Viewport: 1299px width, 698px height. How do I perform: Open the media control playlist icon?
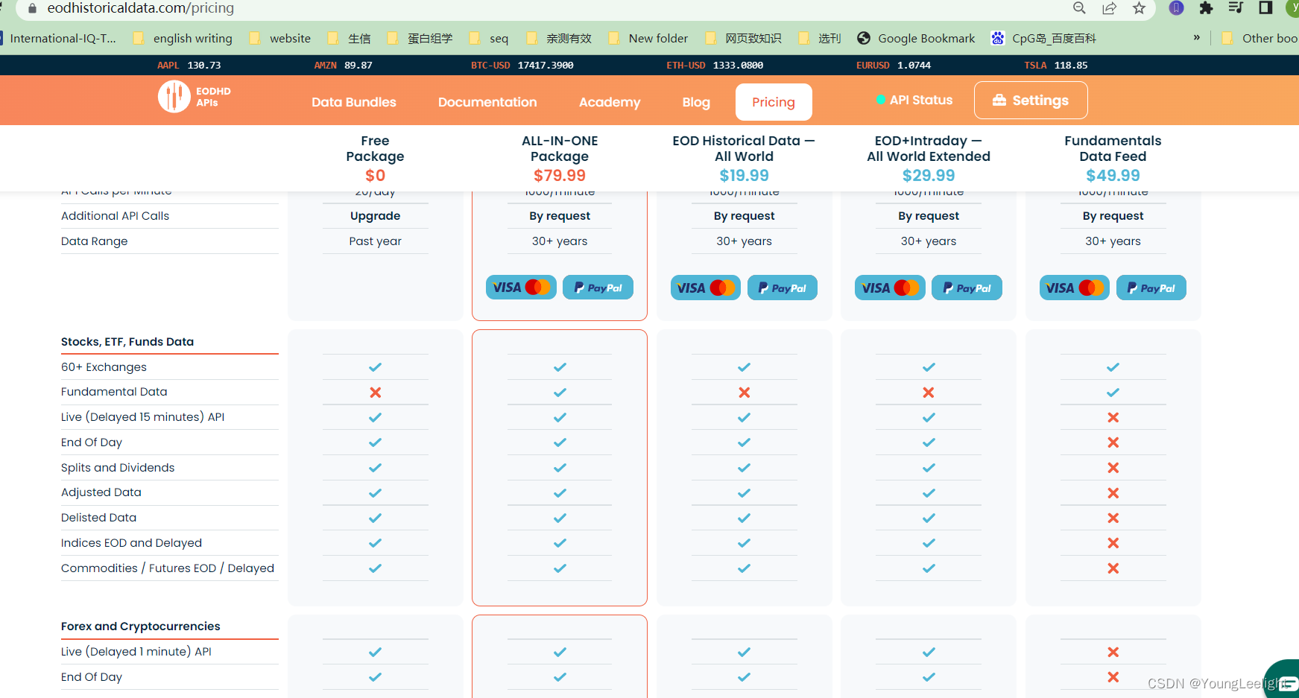[x=1236, y=8]
